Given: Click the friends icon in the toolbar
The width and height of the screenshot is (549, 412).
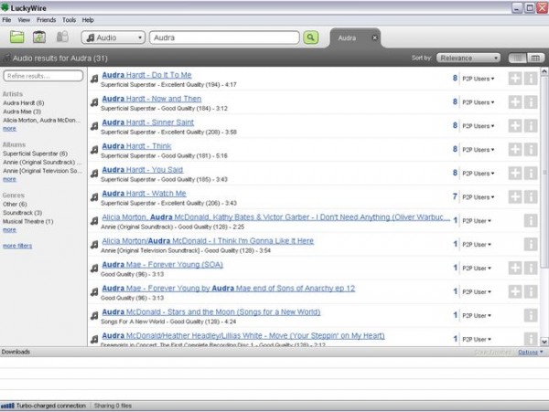Looking at the screenshot, I should (x=63, y=37).
